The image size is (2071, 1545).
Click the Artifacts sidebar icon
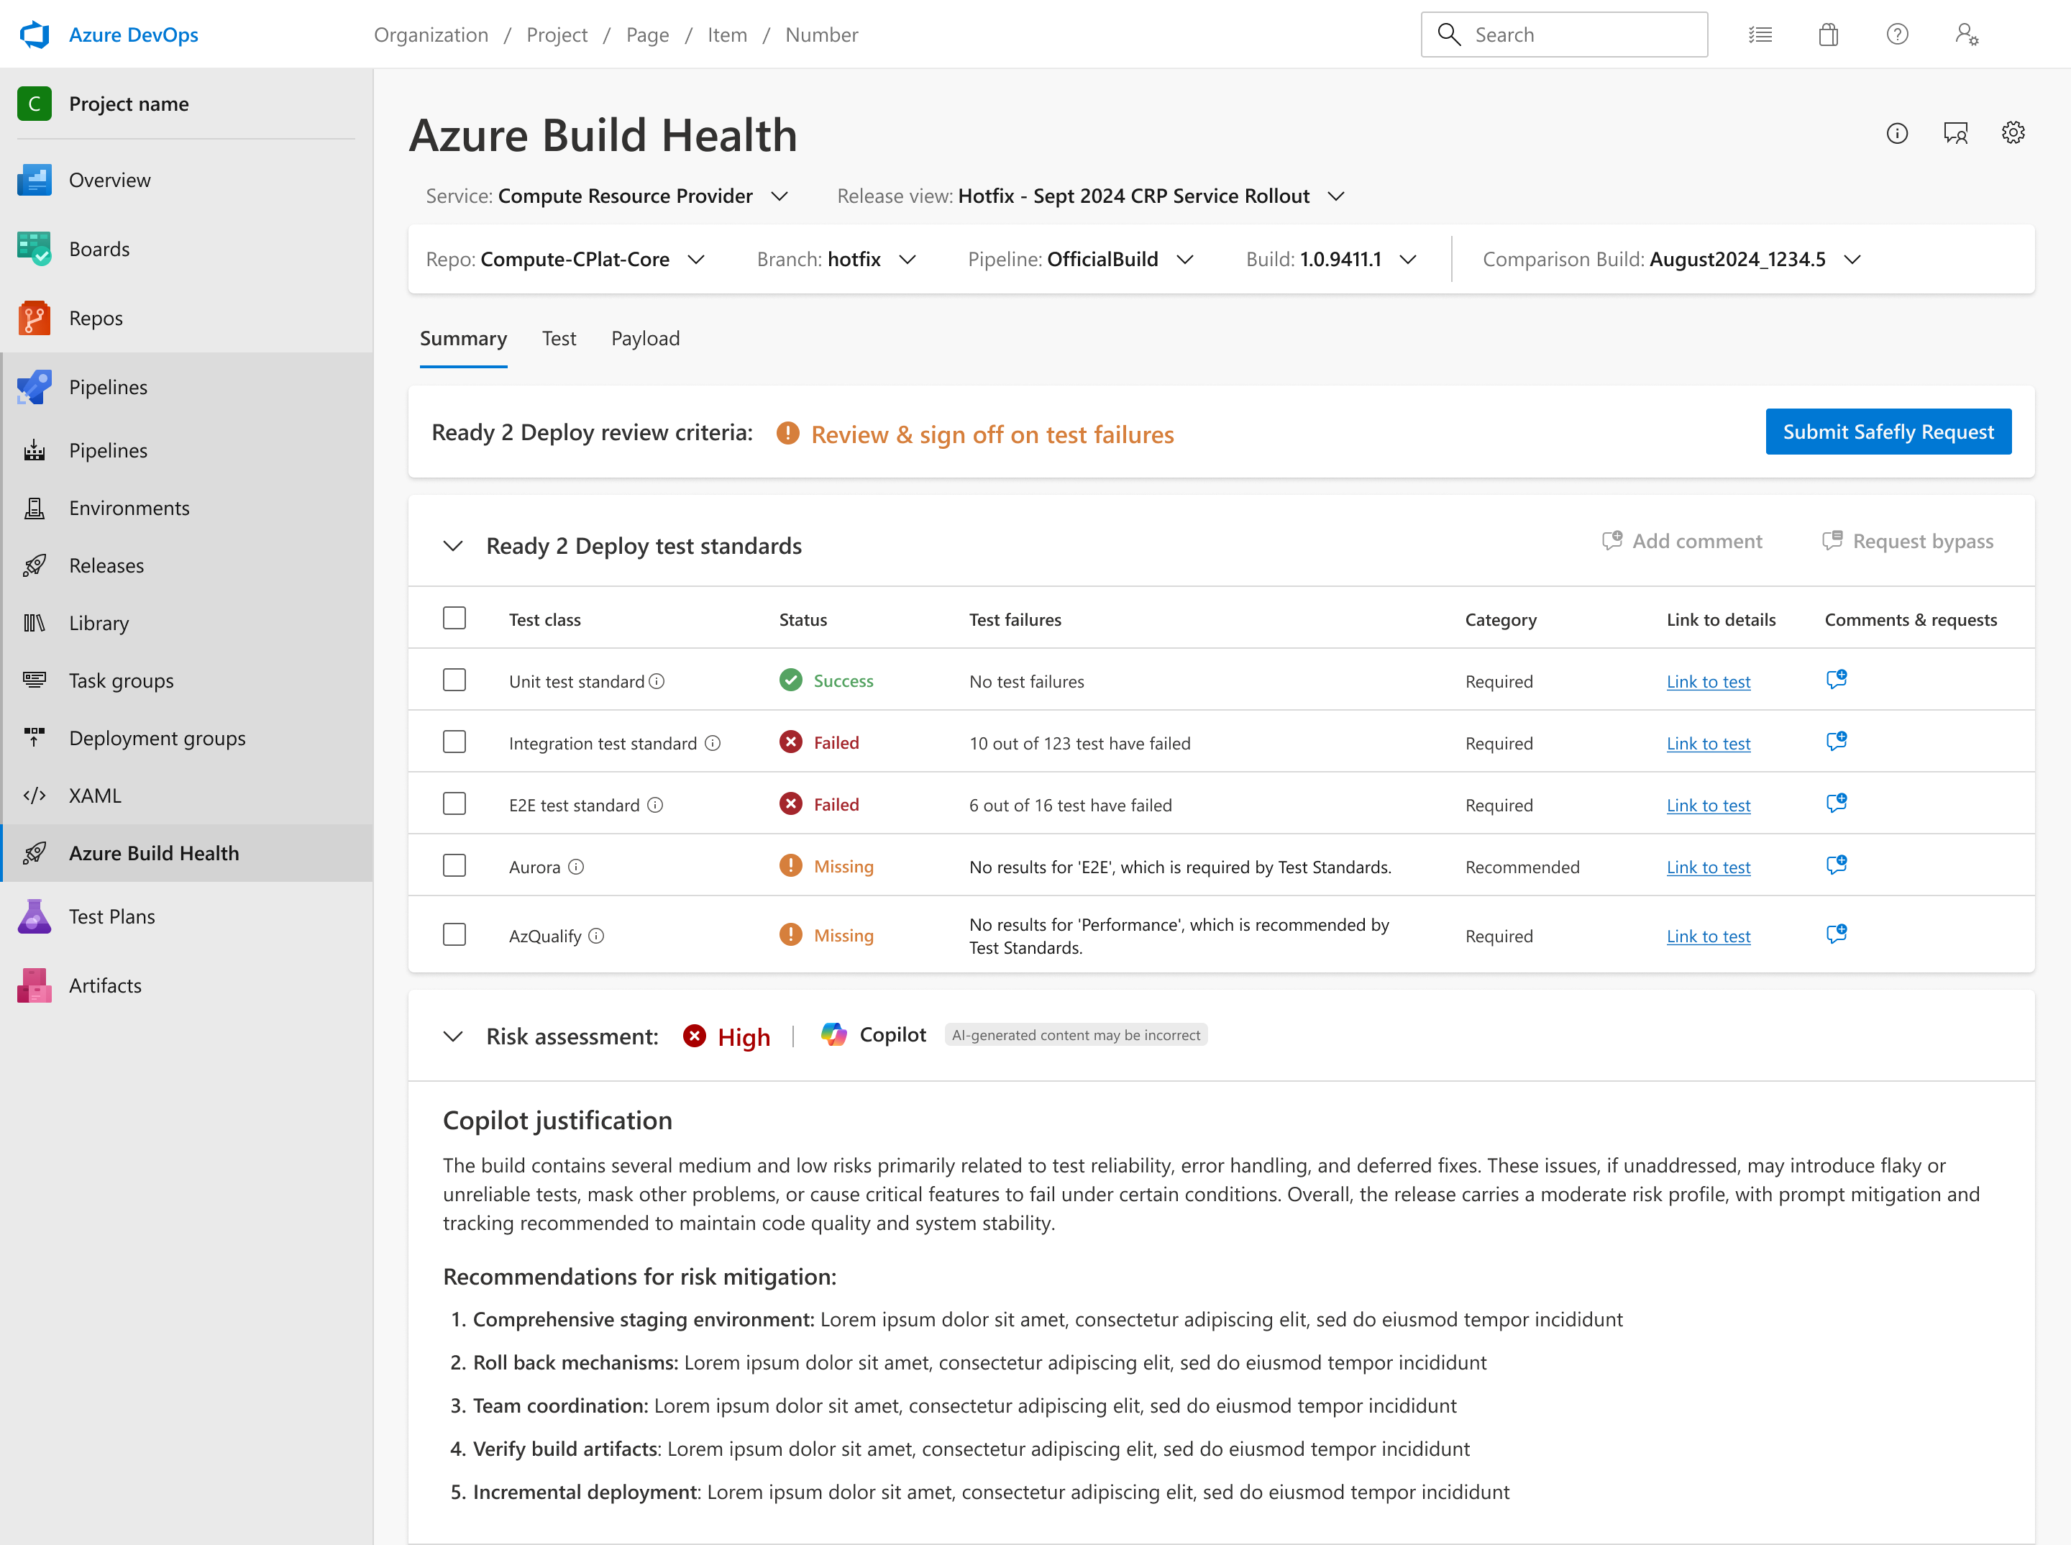point(35,985)
